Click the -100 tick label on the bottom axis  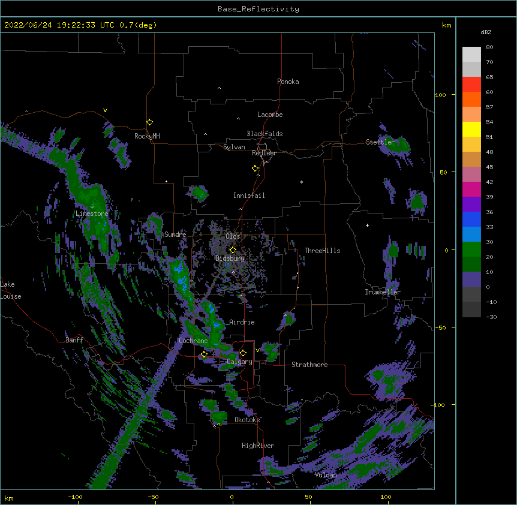click(75, 497)
